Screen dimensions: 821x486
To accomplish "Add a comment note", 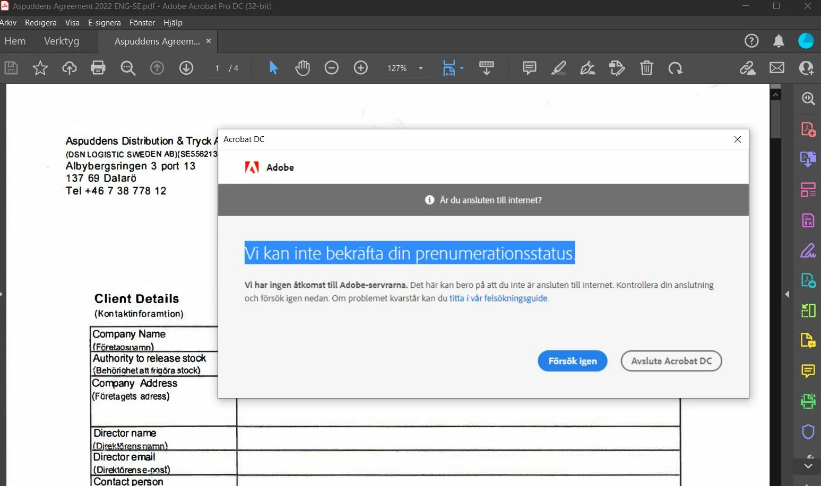I will pyautogui.click(x=530, y=68).
